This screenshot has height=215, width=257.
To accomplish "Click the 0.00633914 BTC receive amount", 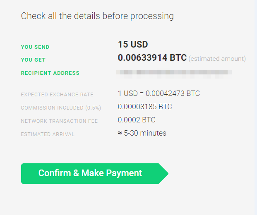I will [152, 57].
